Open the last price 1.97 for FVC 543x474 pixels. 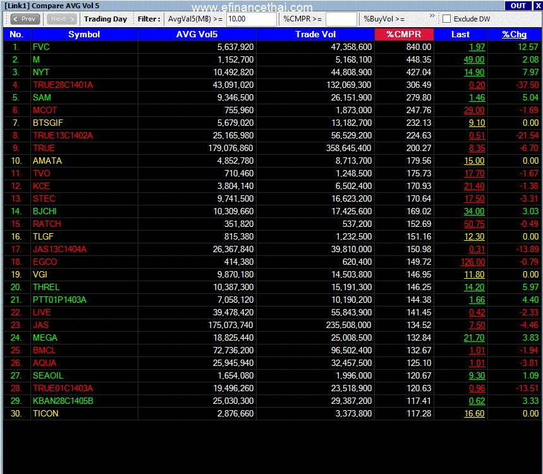tap(477, 47)
